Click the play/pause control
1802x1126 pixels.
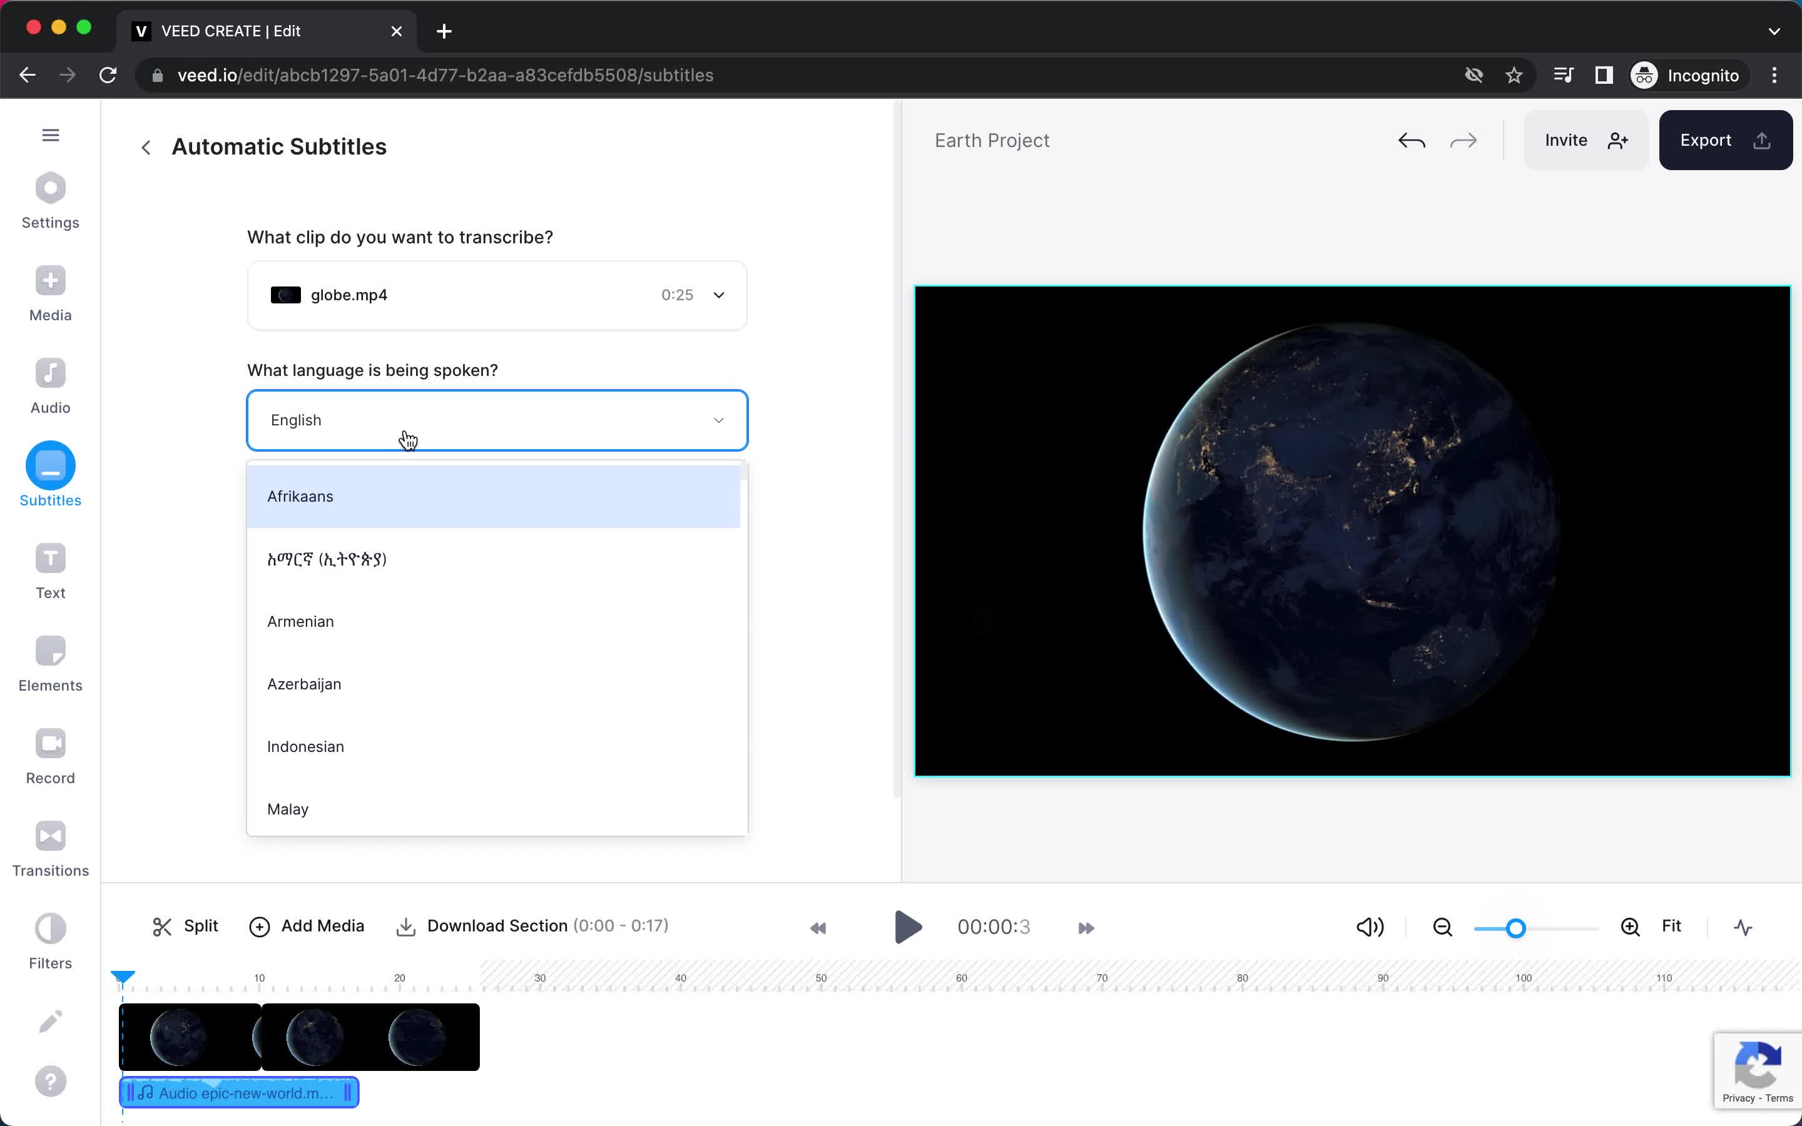click(x=908, y=926)
